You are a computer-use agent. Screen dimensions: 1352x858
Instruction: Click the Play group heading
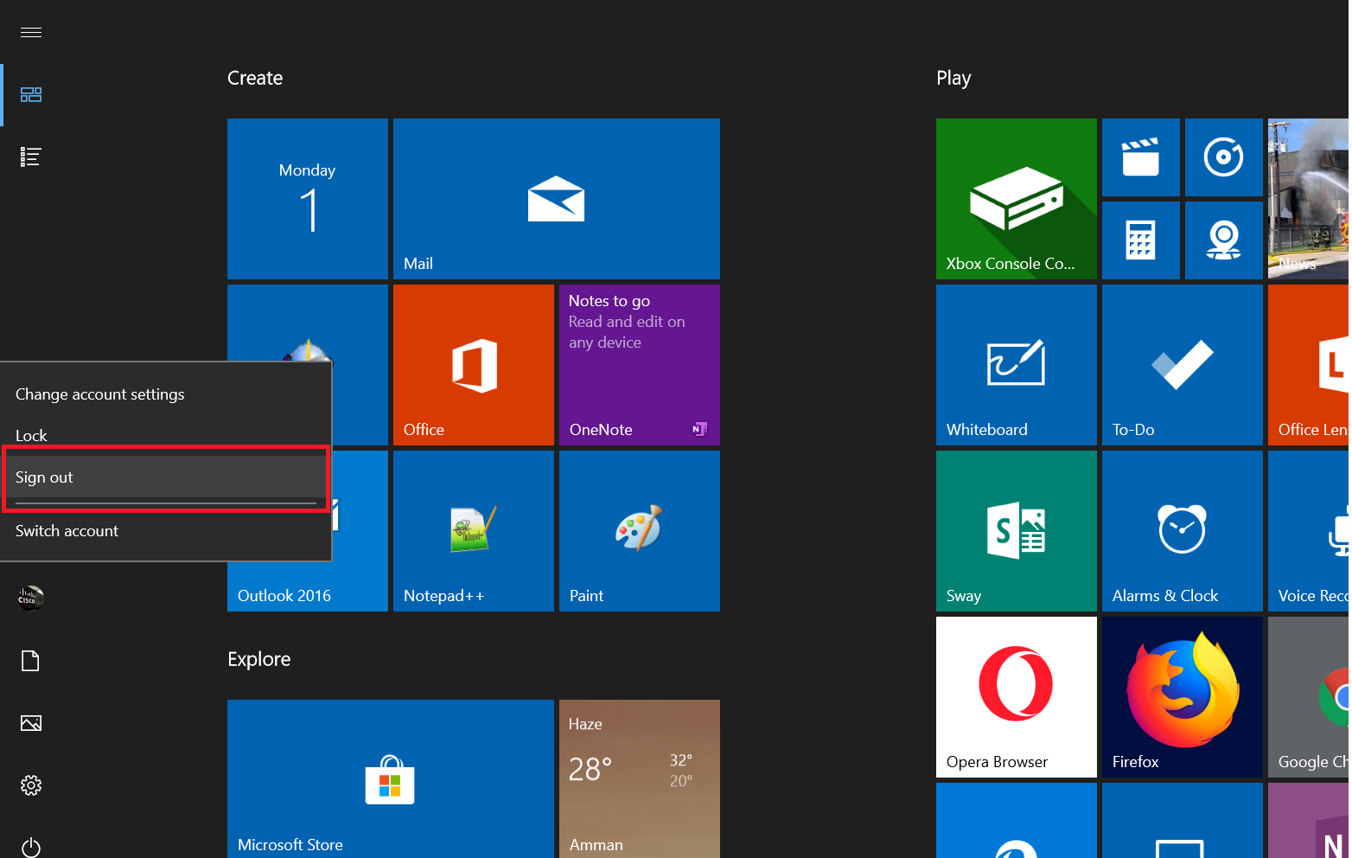pyautogui.click(x=953, y=78)
